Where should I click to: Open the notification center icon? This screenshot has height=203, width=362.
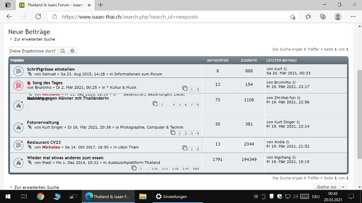[x=351, y=197]
